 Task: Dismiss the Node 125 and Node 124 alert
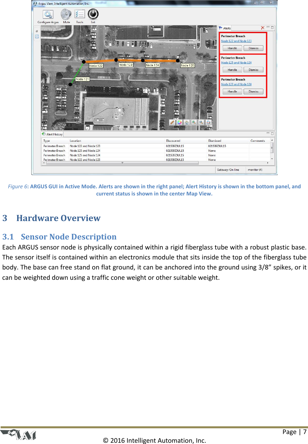[x=253, y=70]
